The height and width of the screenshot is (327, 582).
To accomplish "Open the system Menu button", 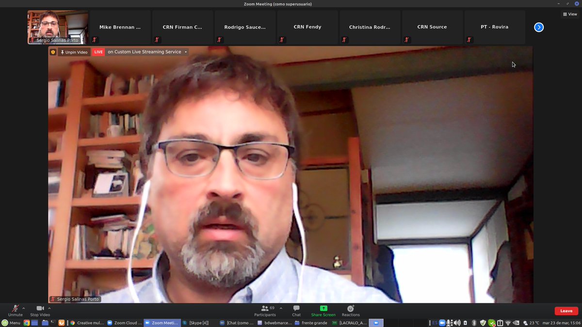I will pos(11,323).
